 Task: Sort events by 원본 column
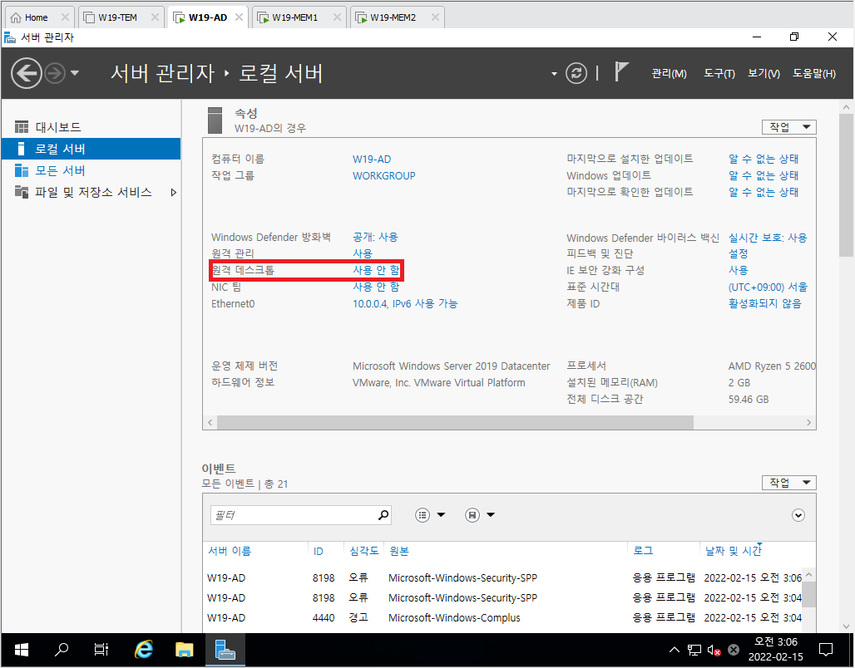point(399,551)
